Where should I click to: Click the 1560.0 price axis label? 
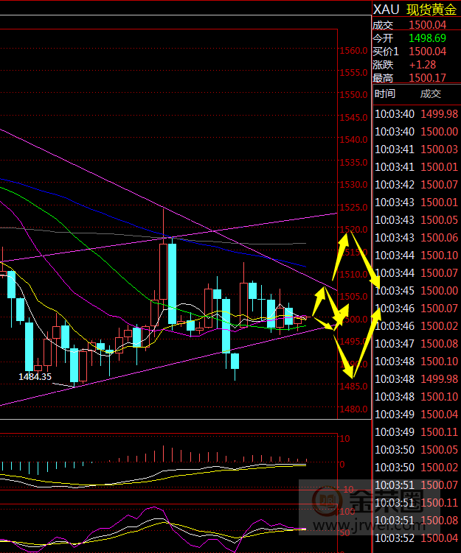tap(353, 51)
